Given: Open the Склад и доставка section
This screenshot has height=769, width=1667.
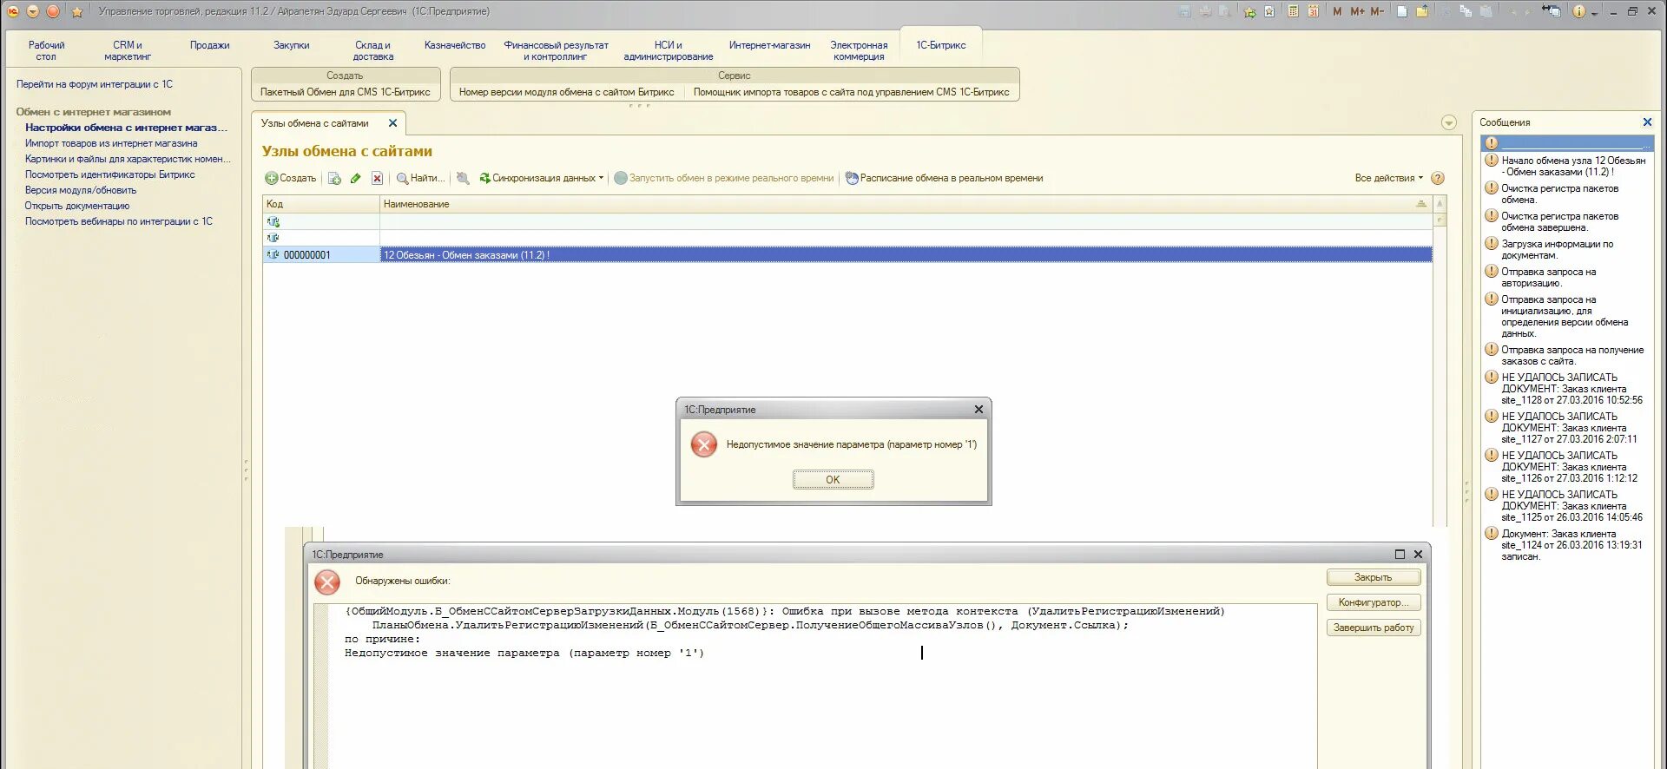Looking at the screenshot, I should click(372, 50).
